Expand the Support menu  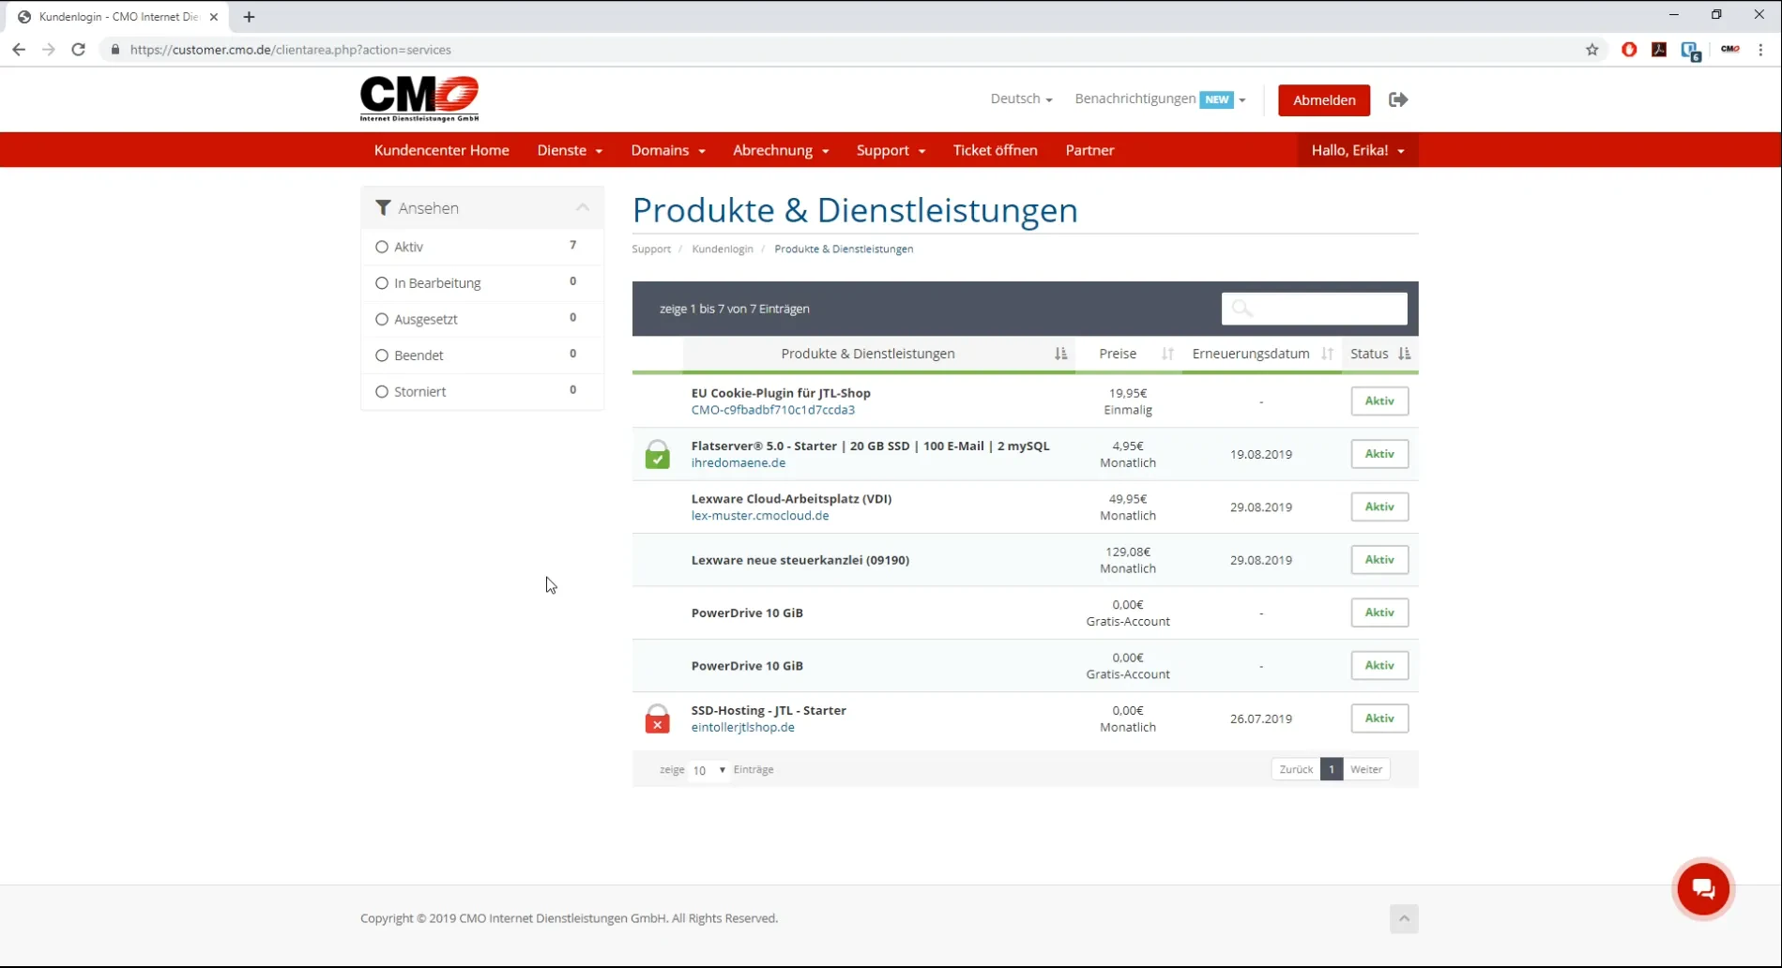pyautogui.click(x=891, y=150)
